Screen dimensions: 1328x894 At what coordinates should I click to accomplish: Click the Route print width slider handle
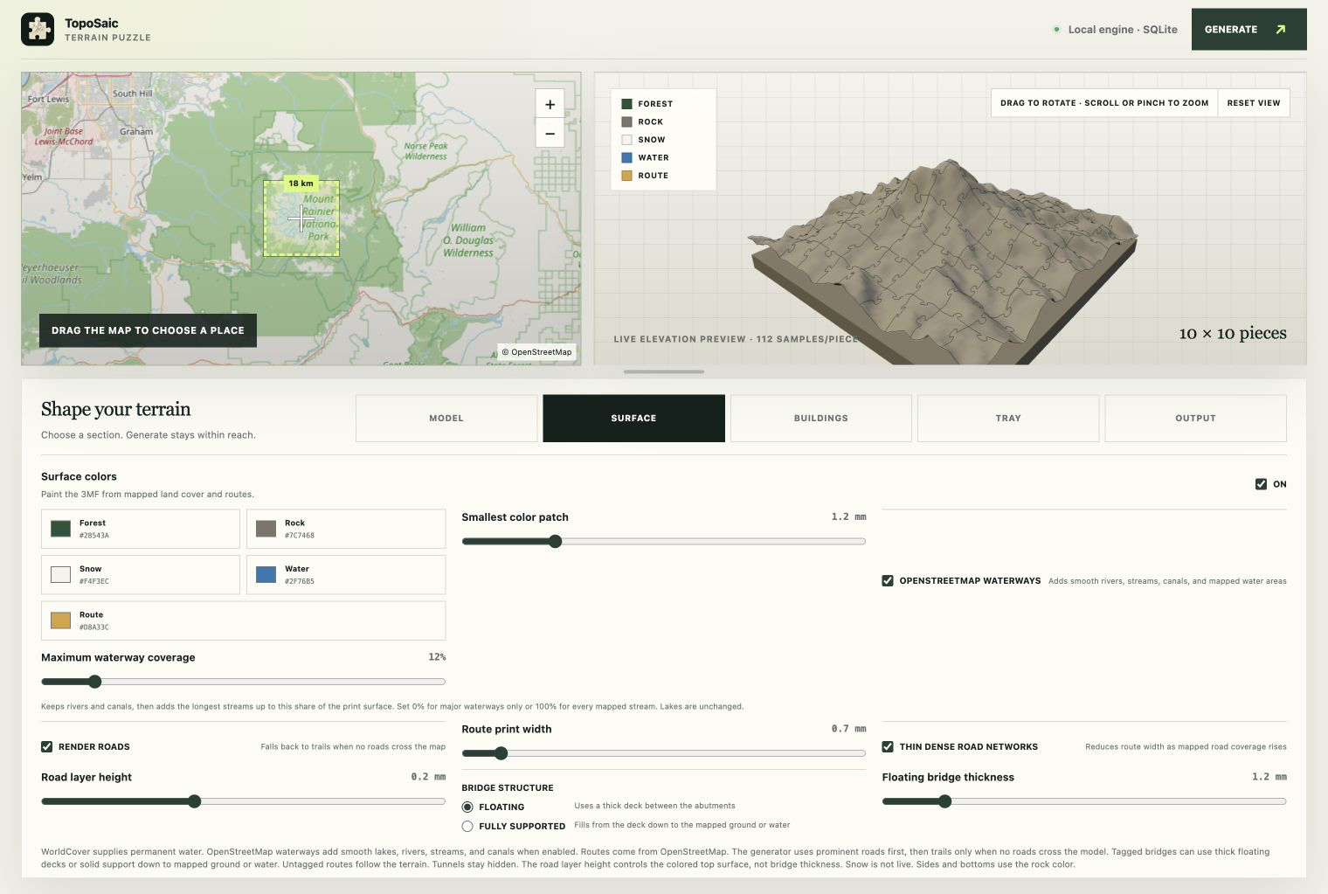tap(501, 753)
